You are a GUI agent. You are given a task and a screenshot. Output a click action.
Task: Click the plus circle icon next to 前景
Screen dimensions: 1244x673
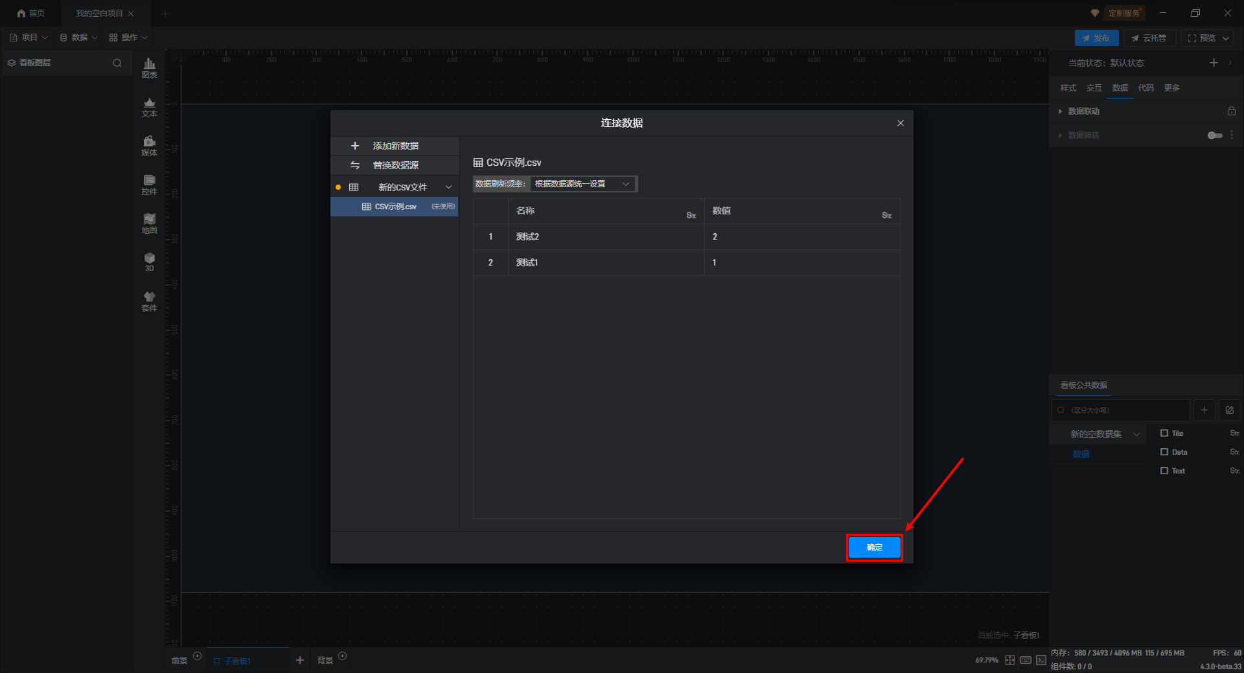[x=198, y=656]
